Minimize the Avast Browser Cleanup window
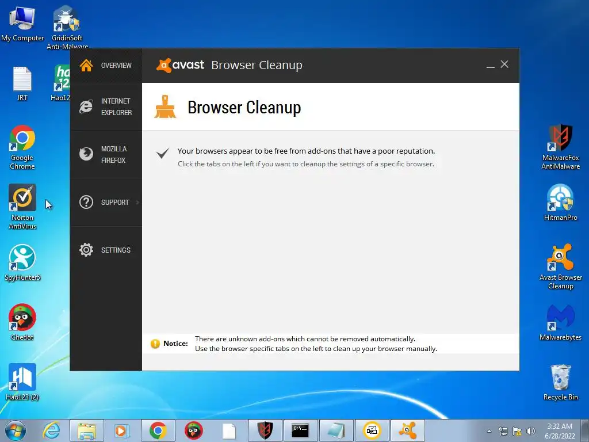 pyautogui.click(x=490, y=66)
